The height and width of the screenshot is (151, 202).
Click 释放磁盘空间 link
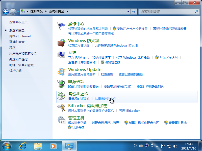coord(77,123)
